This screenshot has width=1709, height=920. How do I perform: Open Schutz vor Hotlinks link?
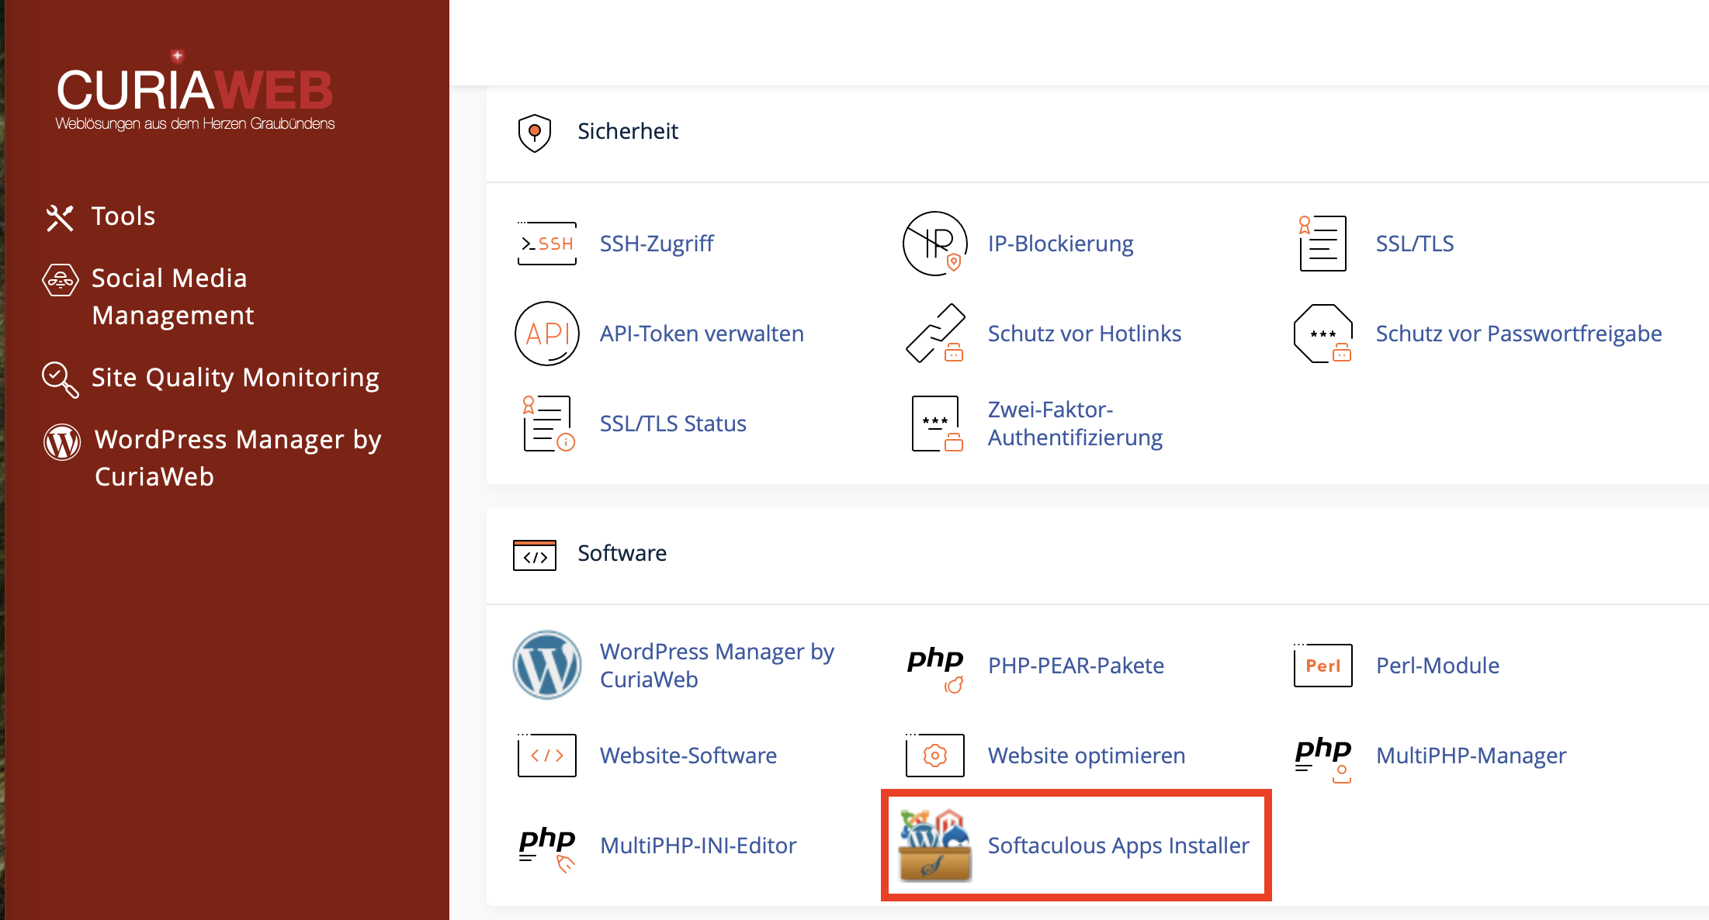point(1084,334)
